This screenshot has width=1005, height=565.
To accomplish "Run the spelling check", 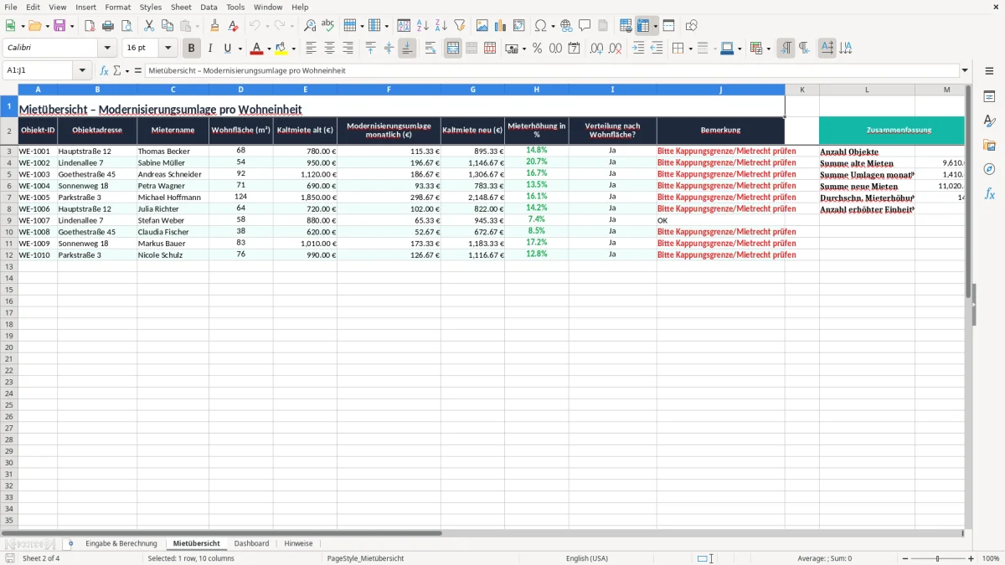I will click(x=328, y=26).
